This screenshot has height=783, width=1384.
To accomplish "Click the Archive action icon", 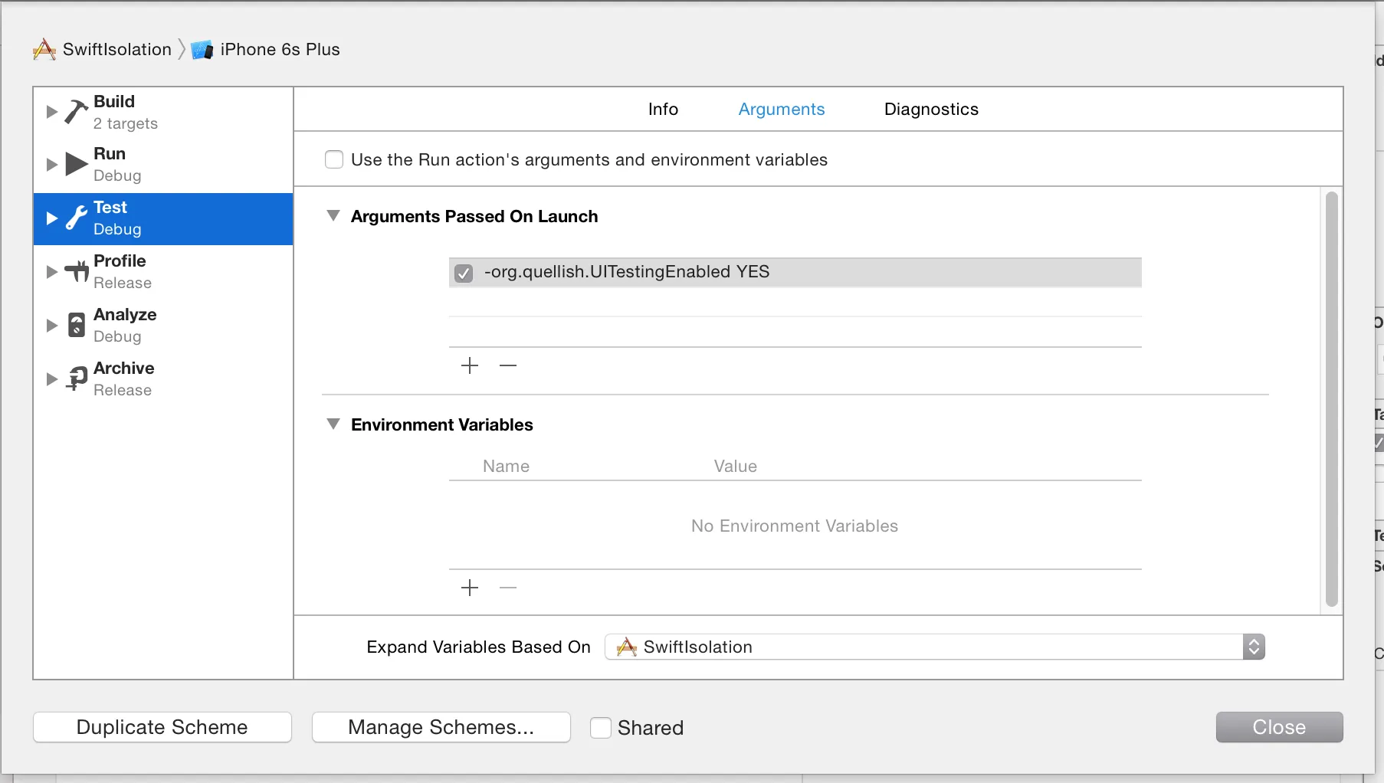I will pos(76,378).
